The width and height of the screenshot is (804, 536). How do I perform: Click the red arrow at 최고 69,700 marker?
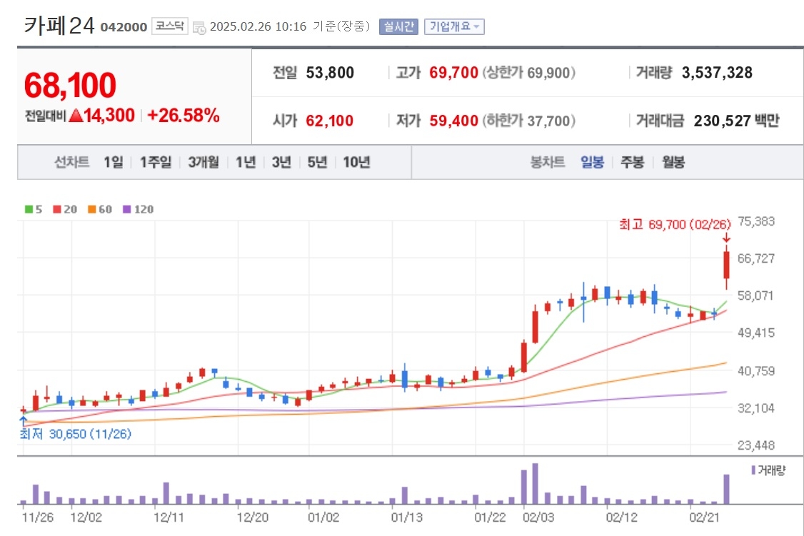pos(726,238)
